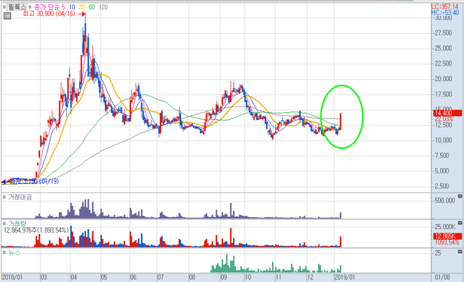Viewport: 464px width, 282px height.
Task: Click the 14,400 current price tag
Action: (447, 113)
